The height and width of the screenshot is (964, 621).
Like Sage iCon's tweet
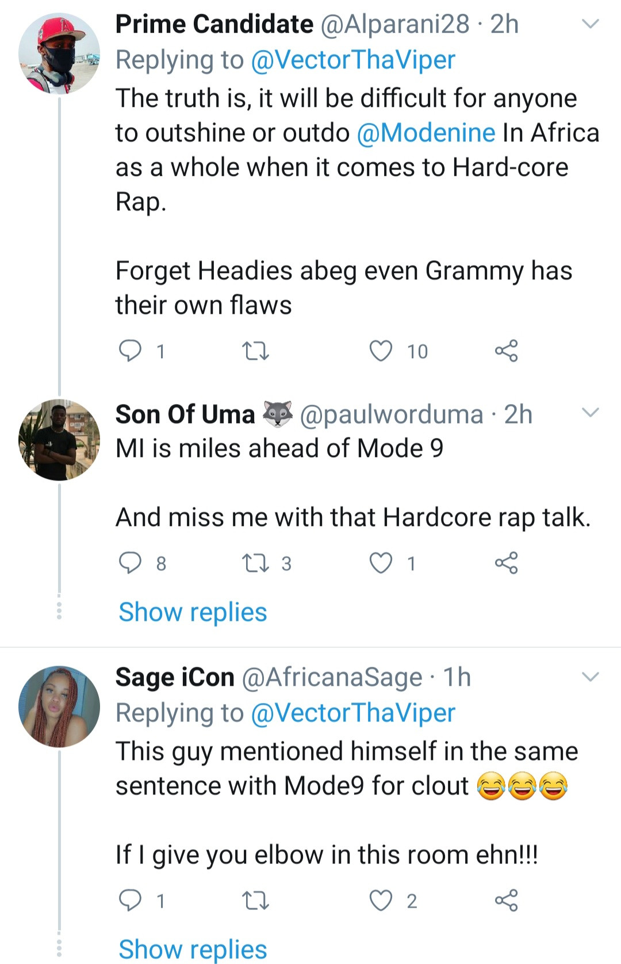click(x=381, y=900)
